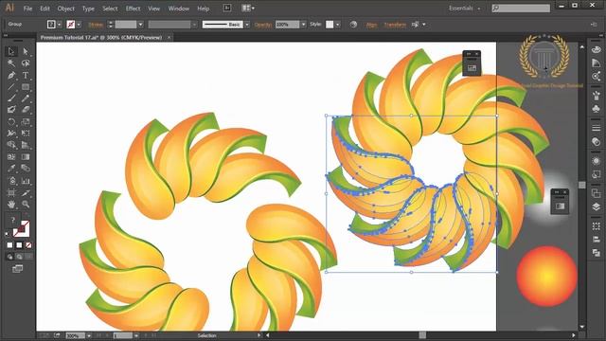
Task: Select the Eraser tool
Action: 26,110
